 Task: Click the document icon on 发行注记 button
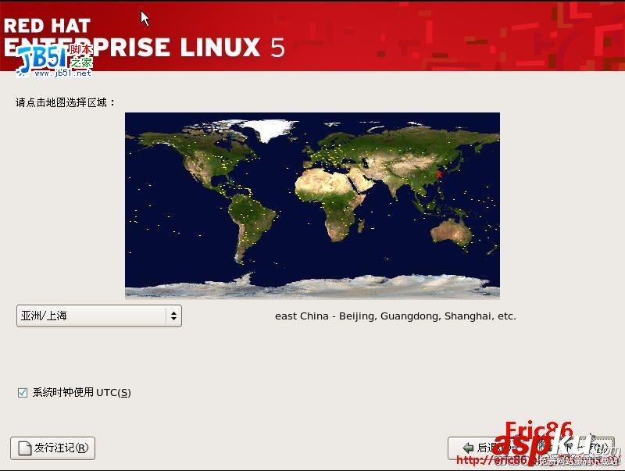tap(25, 448)
